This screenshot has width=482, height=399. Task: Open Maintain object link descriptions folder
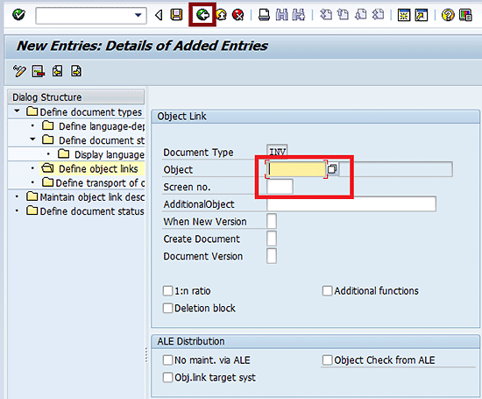tap(92, 197)
